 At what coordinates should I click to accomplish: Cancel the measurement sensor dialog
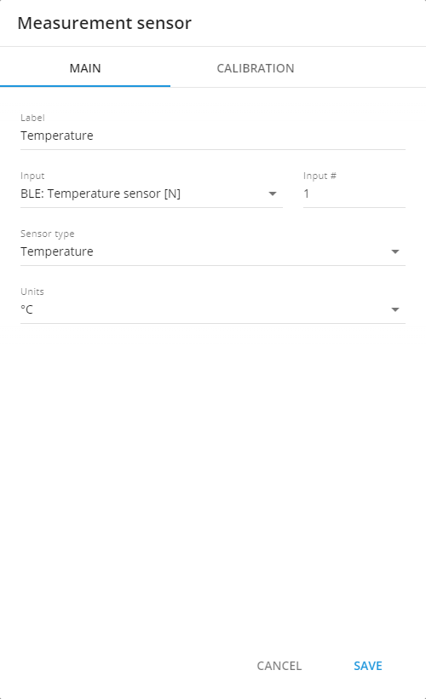(279, 666)
